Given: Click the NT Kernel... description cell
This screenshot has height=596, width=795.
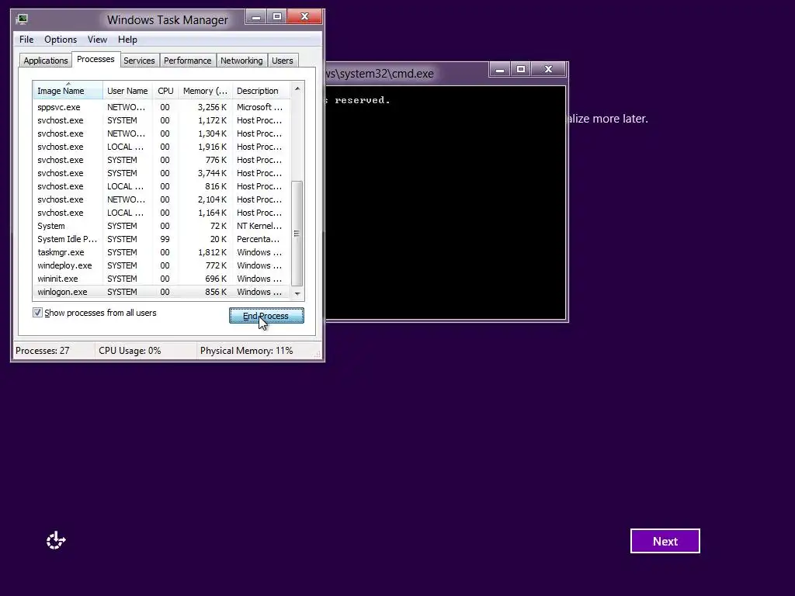Looking at the screenshot, I should click(259, 226).
